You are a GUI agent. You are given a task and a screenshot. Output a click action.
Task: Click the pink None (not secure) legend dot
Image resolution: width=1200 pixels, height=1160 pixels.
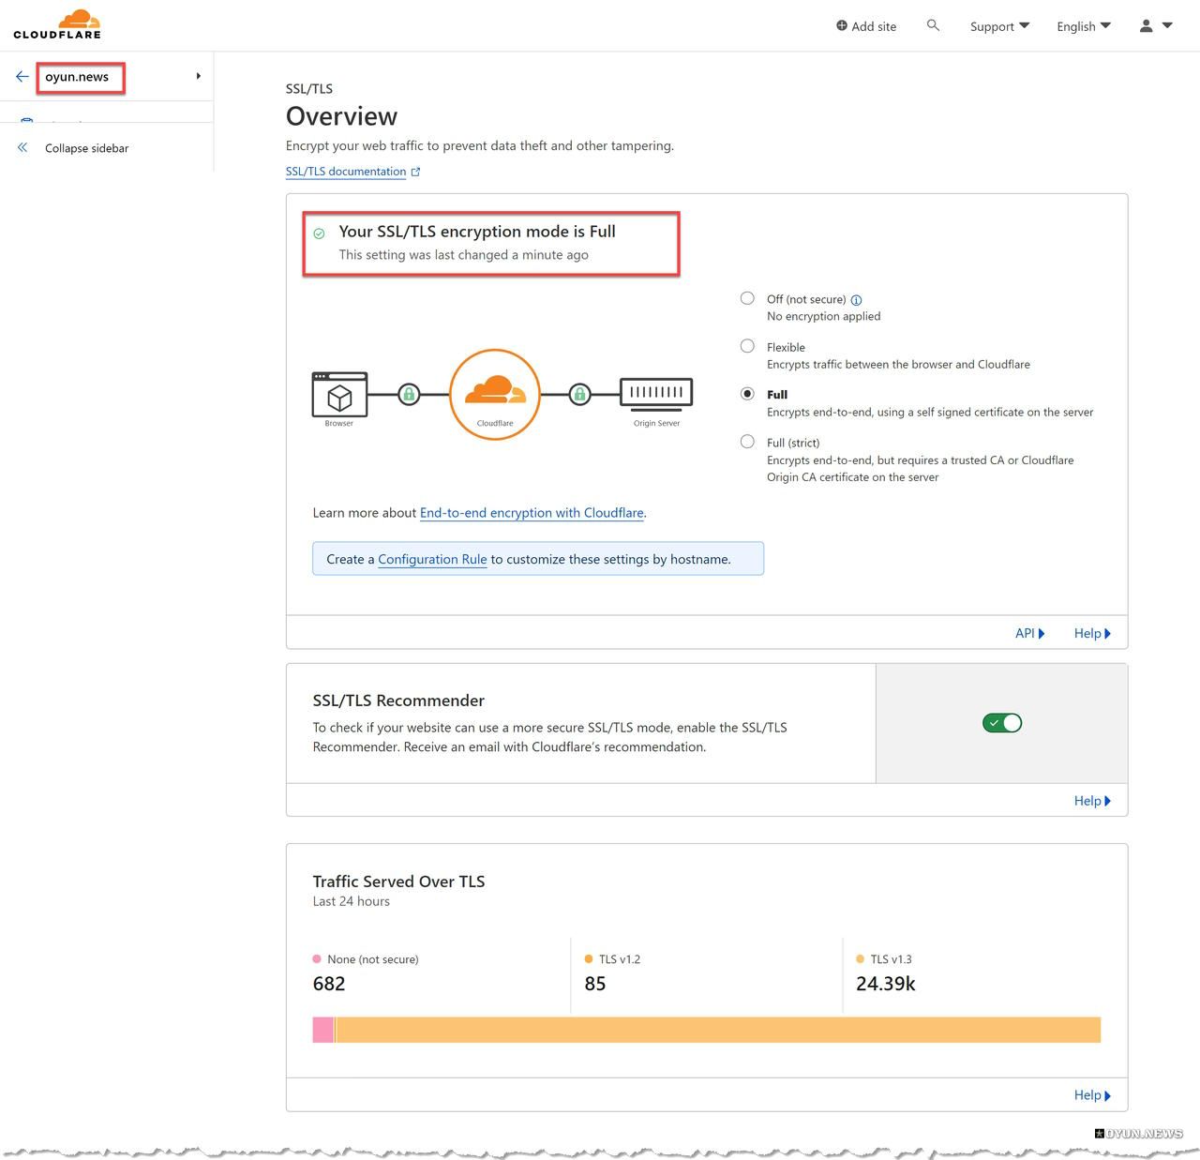317,959
